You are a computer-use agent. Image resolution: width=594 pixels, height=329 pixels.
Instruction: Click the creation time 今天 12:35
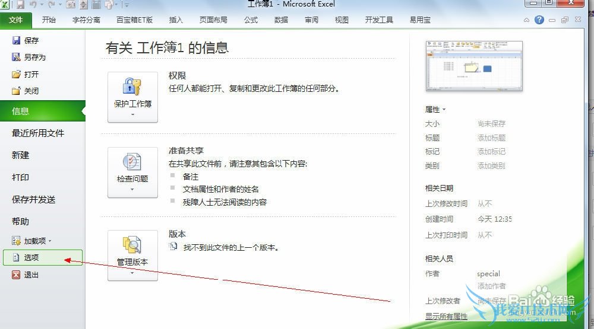point(495,219)
